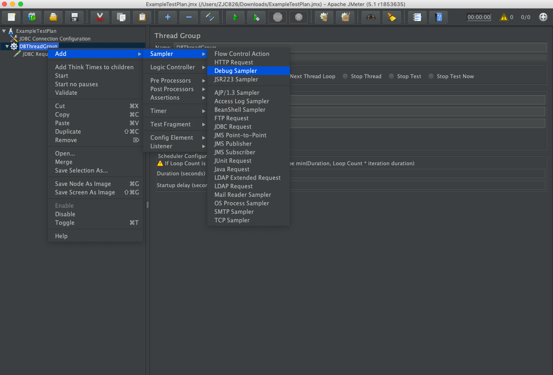Open the Timer submenu
The image size is (553, 375).
click(175, 111)
